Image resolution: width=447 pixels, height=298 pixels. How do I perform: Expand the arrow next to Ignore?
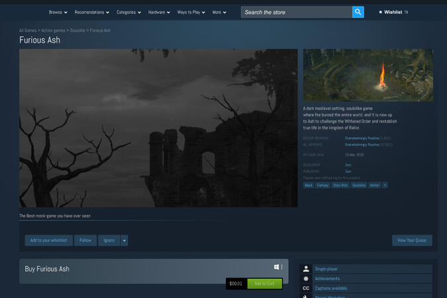tap(124, 240)
